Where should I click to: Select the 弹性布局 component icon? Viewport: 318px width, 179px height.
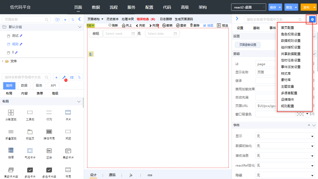pyautogui.click(x=49, y=131)
